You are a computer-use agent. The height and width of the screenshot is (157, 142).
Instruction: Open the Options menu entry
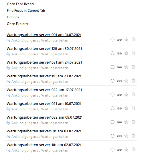(13, 17)
